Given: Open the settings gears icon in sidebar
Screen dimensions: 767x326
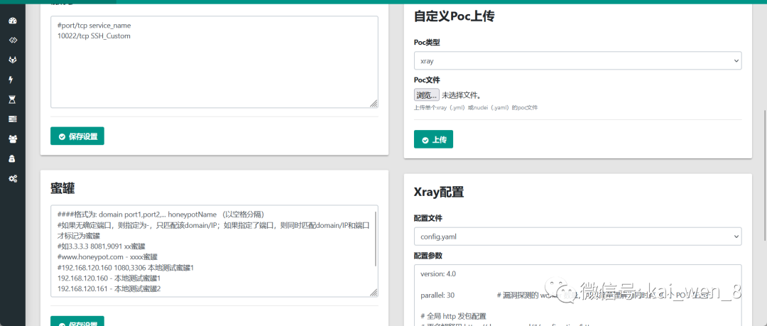Looking at the screenshot, I should [13, 179].
